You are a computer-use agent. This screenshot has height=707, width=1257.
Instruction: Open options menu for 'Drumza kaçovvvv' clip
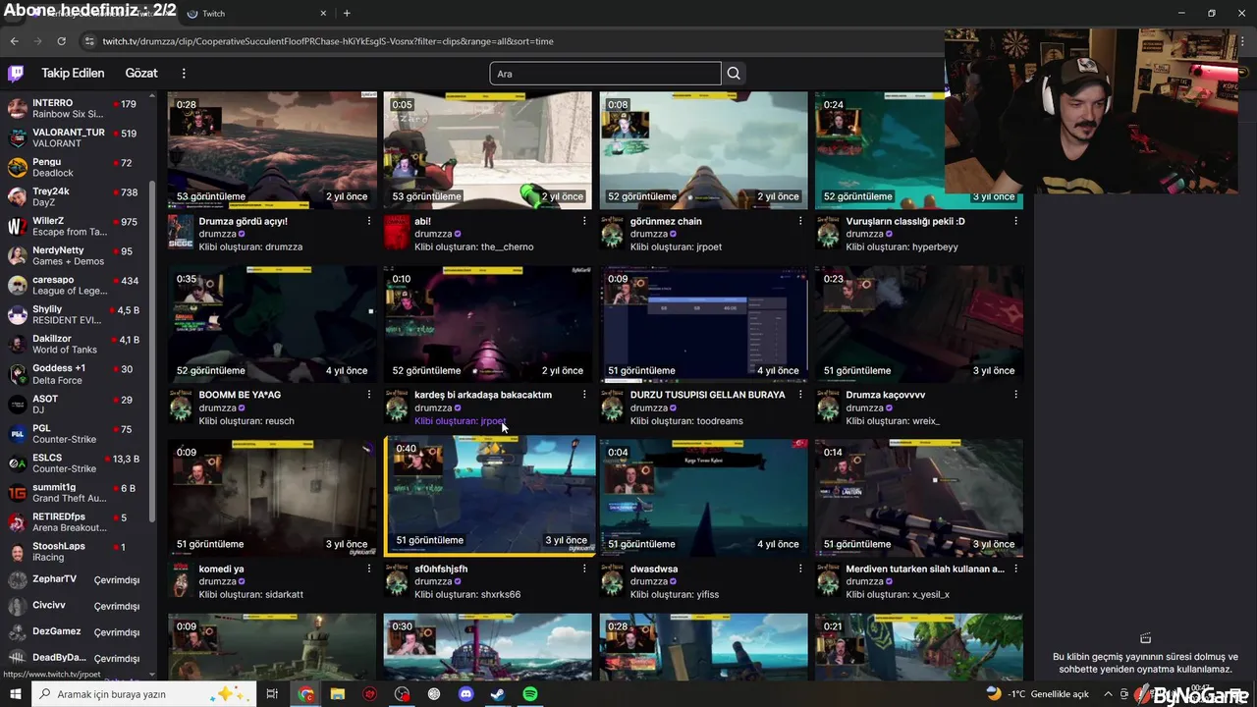[x=1015, y=395]
